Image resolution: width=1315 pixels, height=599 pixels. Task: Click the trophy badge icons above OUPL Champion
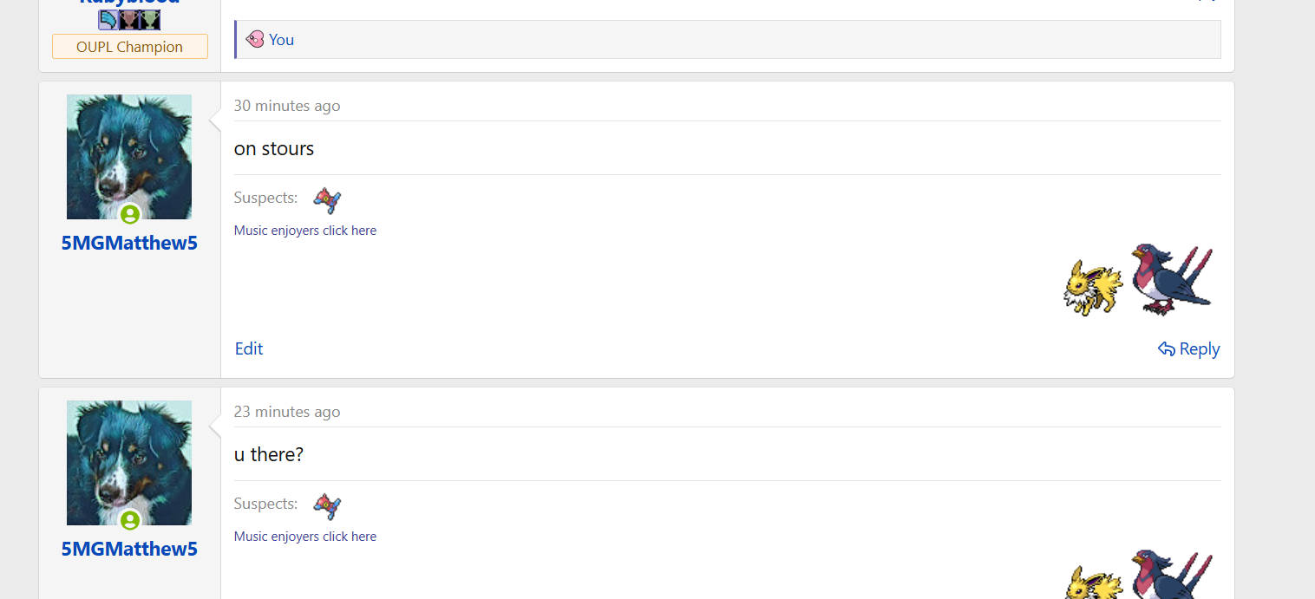pos(129,20)
